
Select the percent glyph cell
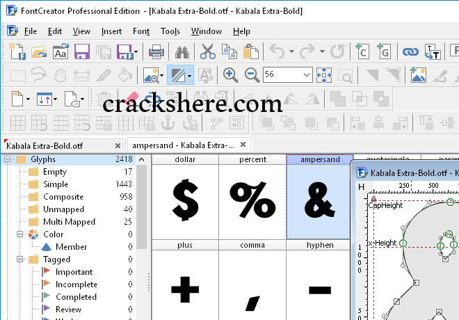coord(252,197)
